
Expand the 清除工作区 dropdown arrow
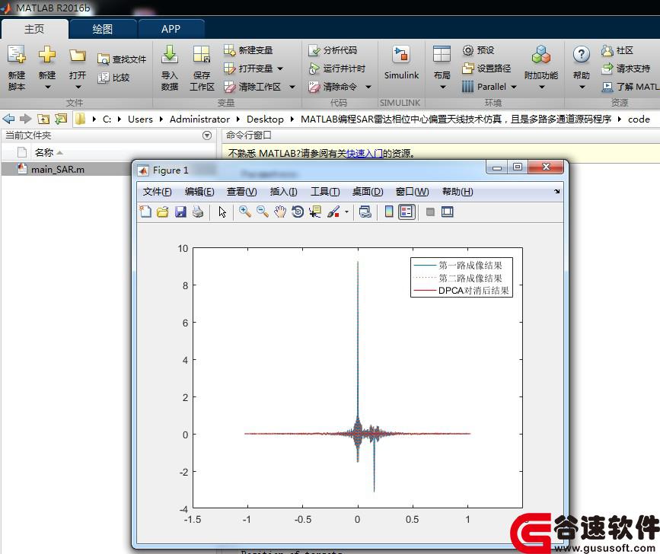292,87
